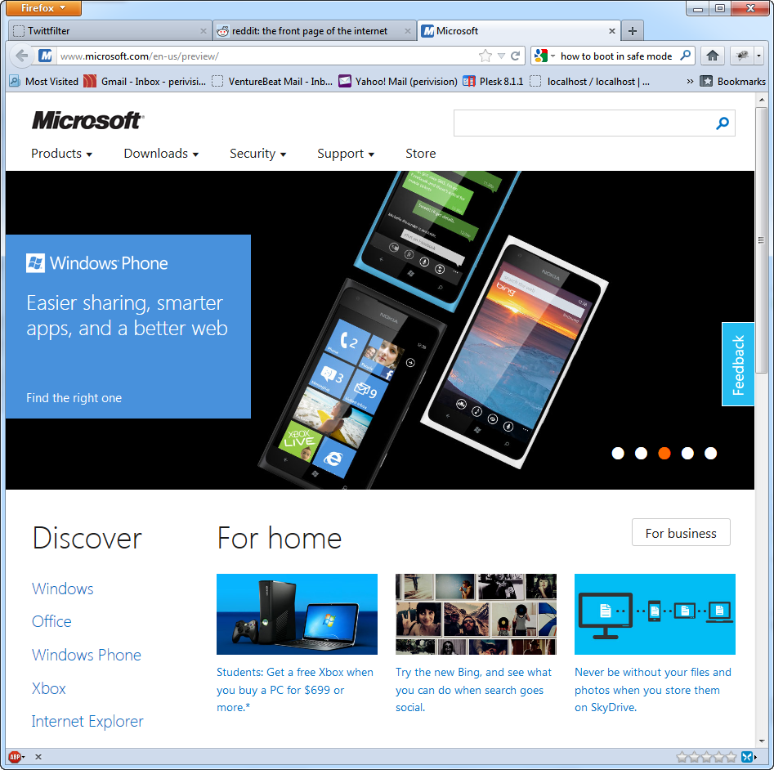Image resolution: width=774 pixels, height=770 pixels.
Task: Click the Xbox and laptop promo thumbnail
Action: 298,614
